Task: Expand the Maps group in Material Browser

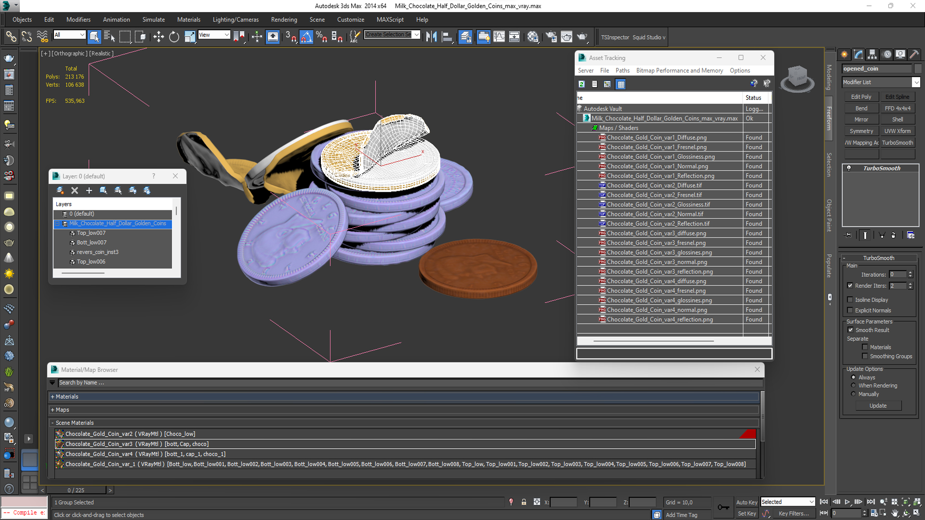Action: [53, 410]
